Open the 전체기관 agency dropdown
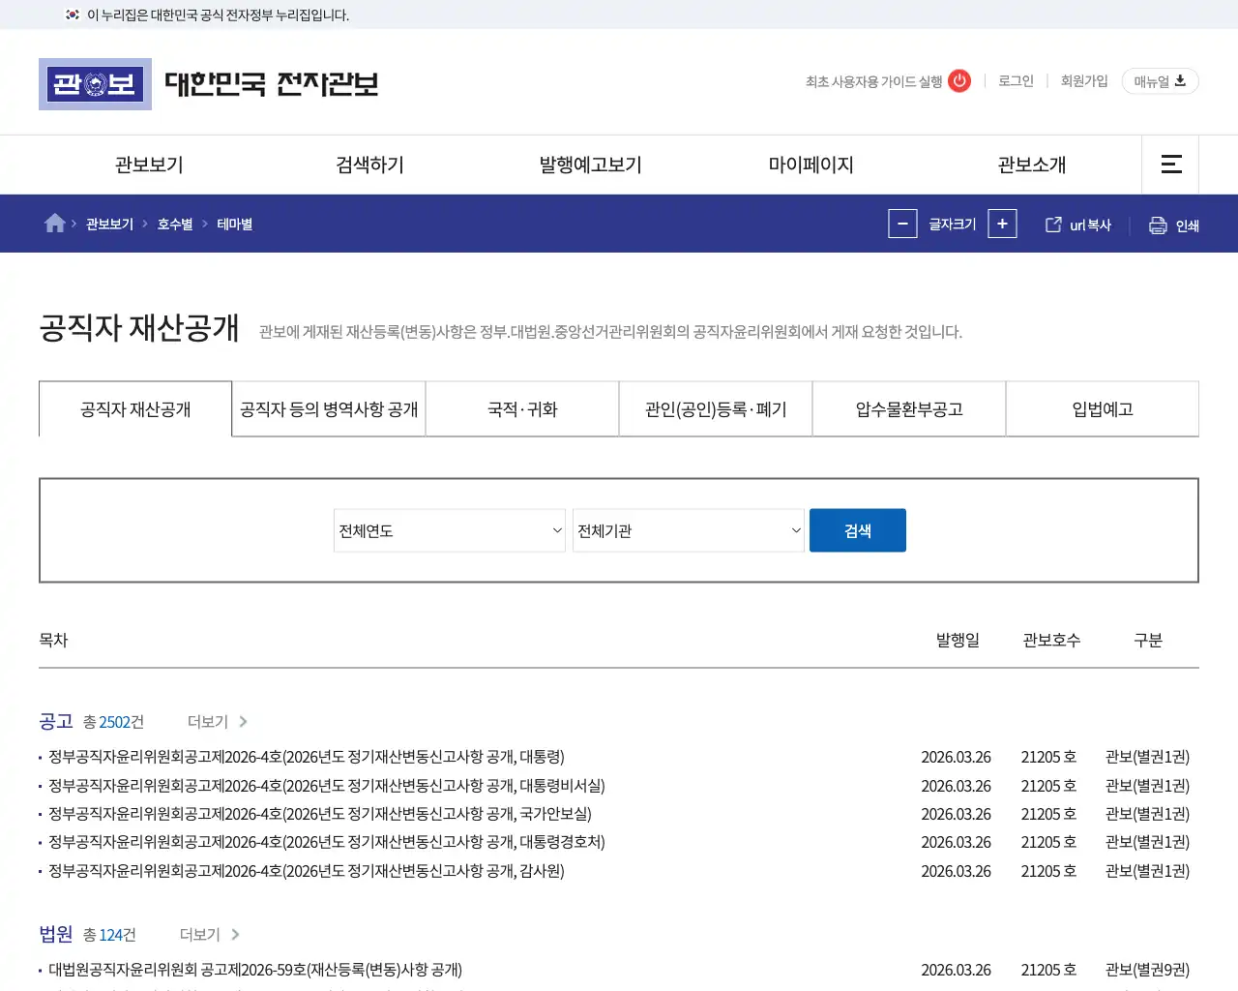The width and height of the screenshot is (1238, 991). pyautogui.click(x=688, y=530)
